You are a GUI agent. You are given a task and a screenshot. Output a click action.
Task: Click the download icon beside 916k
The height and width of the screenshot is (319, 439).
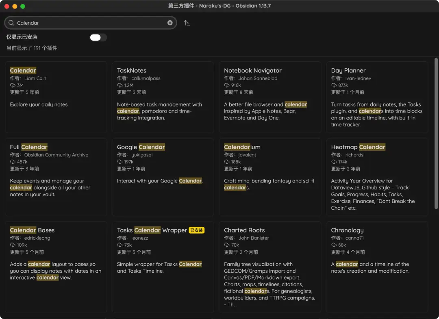(x=227, y=85)
